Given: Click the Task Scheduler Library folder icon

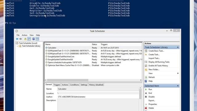Looking at the screenshot, I should click(20, 46).
